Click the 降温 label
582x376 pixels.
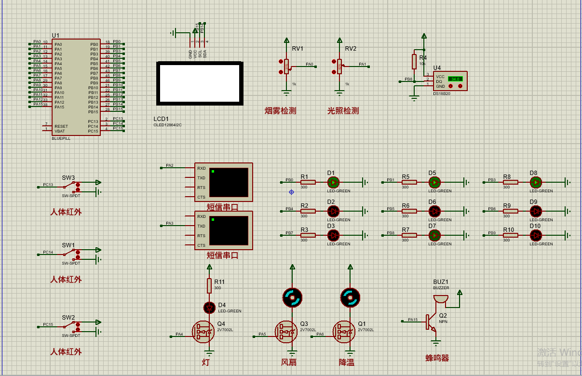point(346,362)
